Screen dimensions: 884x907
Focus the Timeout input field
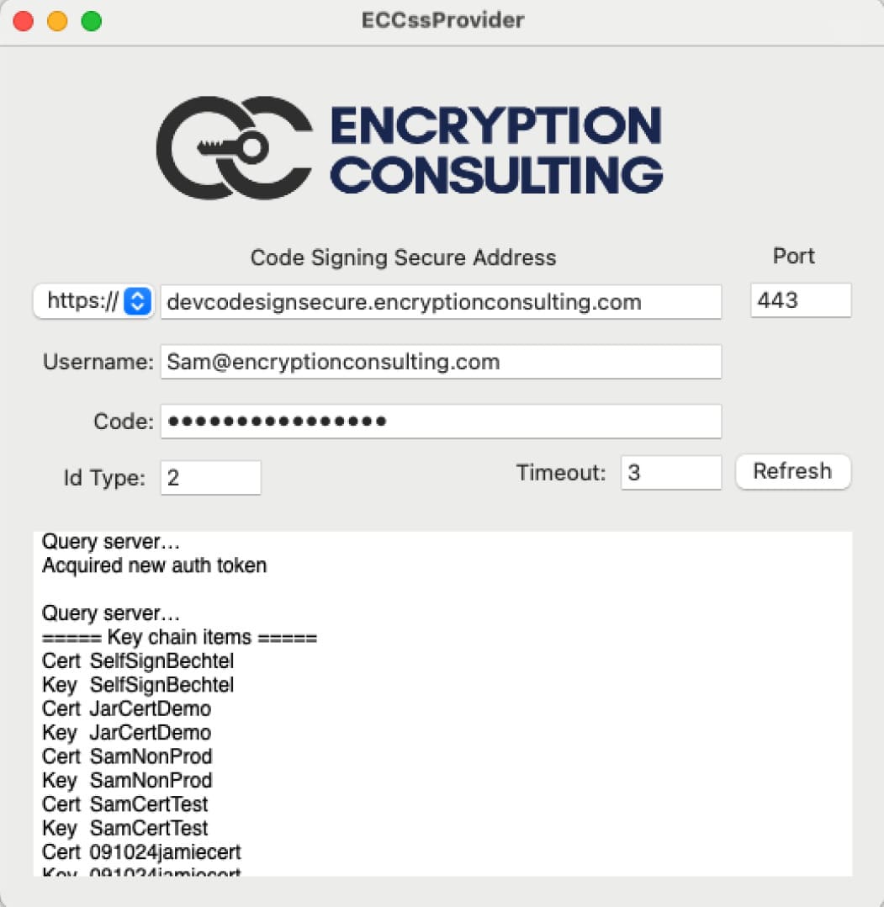[x=670, y=473]
